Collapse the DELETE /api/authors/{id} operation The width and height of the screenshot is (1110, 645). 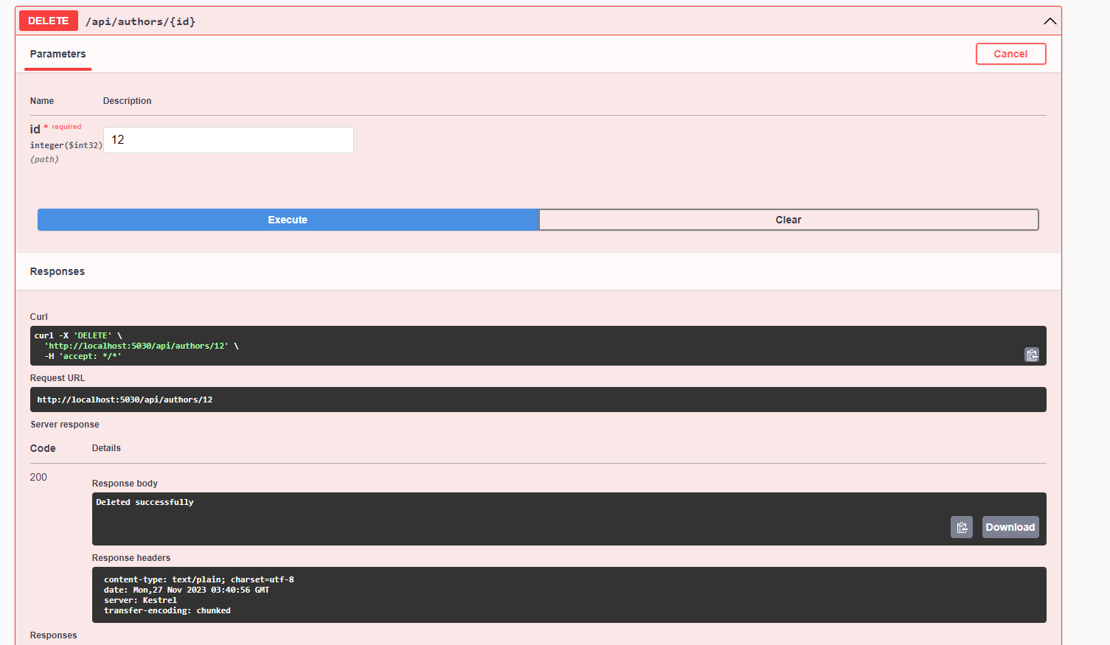pos(1050,21)
